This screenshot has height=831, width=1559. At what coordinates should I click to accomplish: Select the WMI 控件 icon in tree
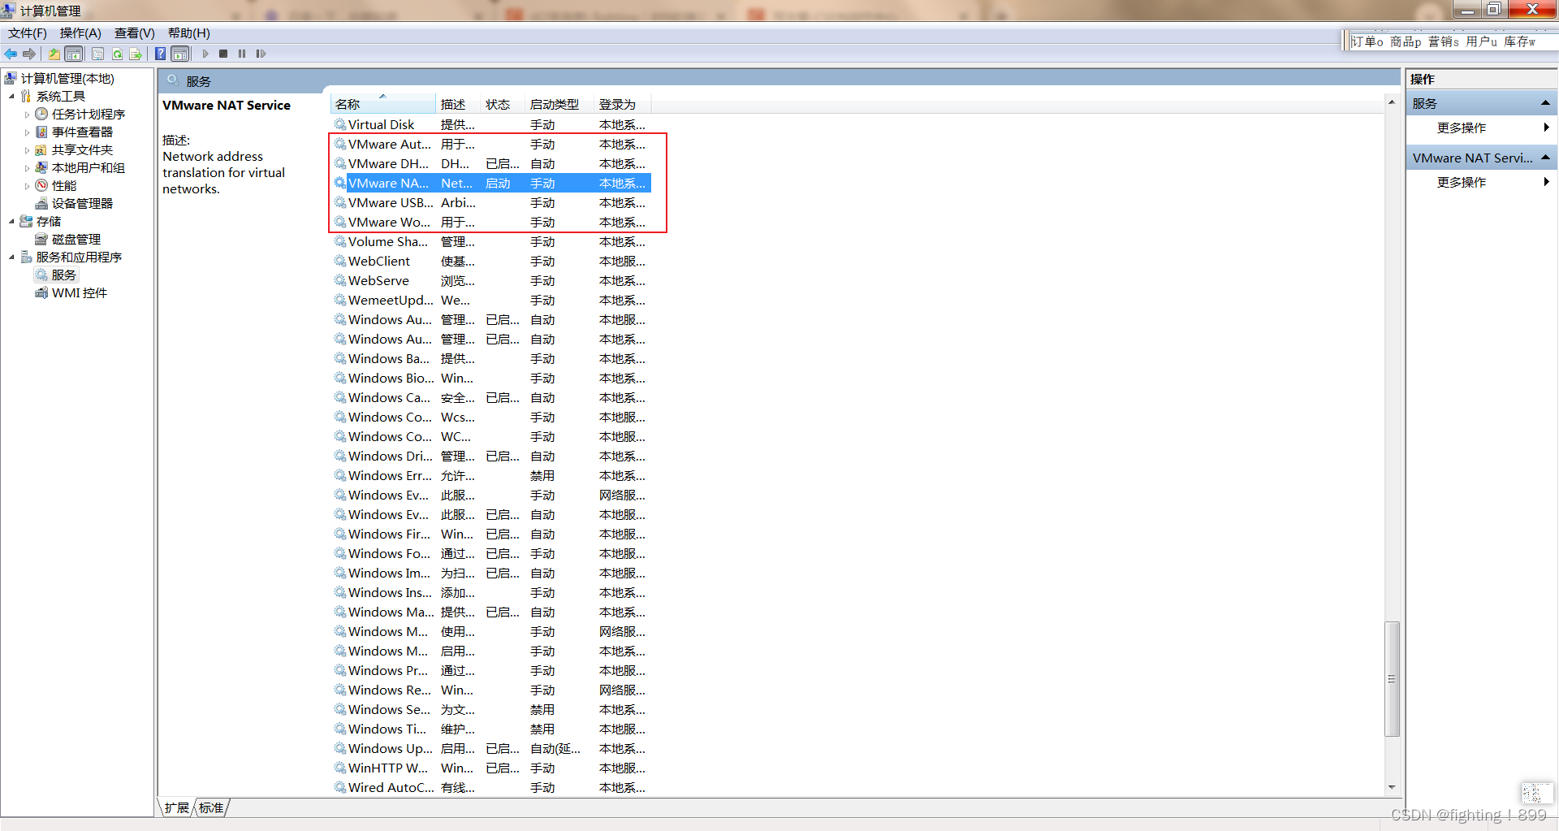pyautogui.click(x=41, y=293)
